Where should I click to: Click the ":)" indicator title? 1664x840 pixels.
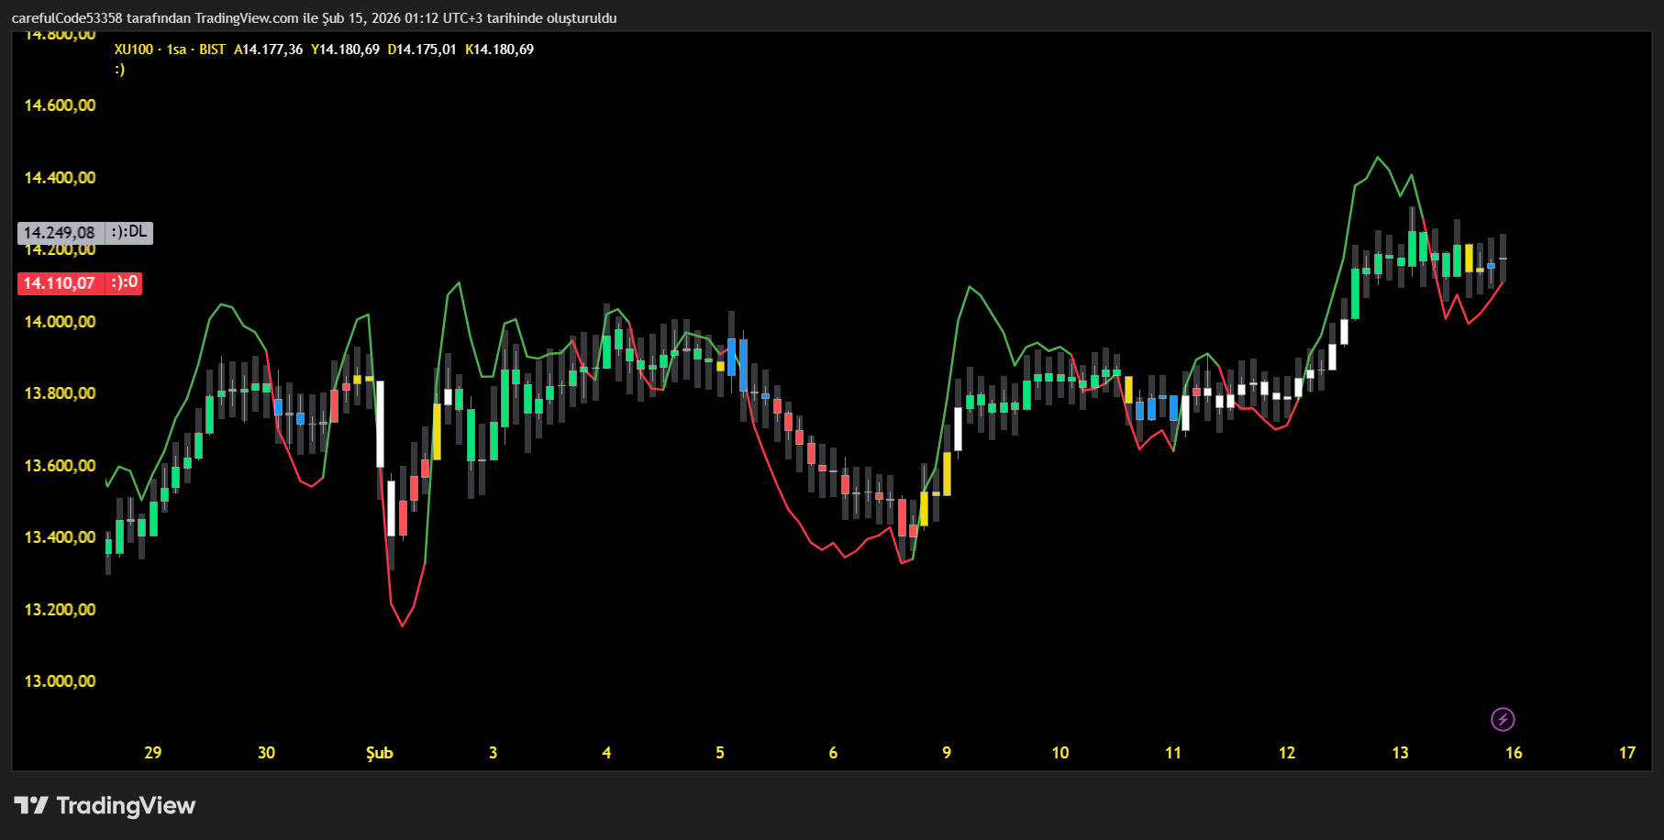click(118, 69)
